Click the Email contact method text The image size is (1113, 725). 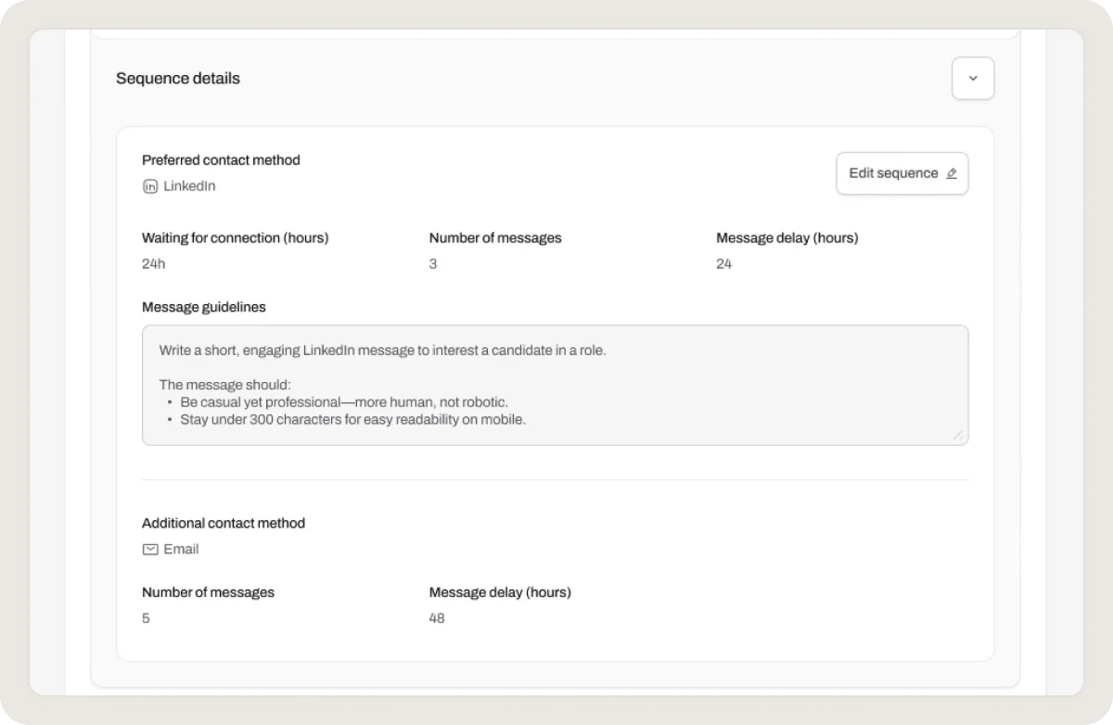181,550
